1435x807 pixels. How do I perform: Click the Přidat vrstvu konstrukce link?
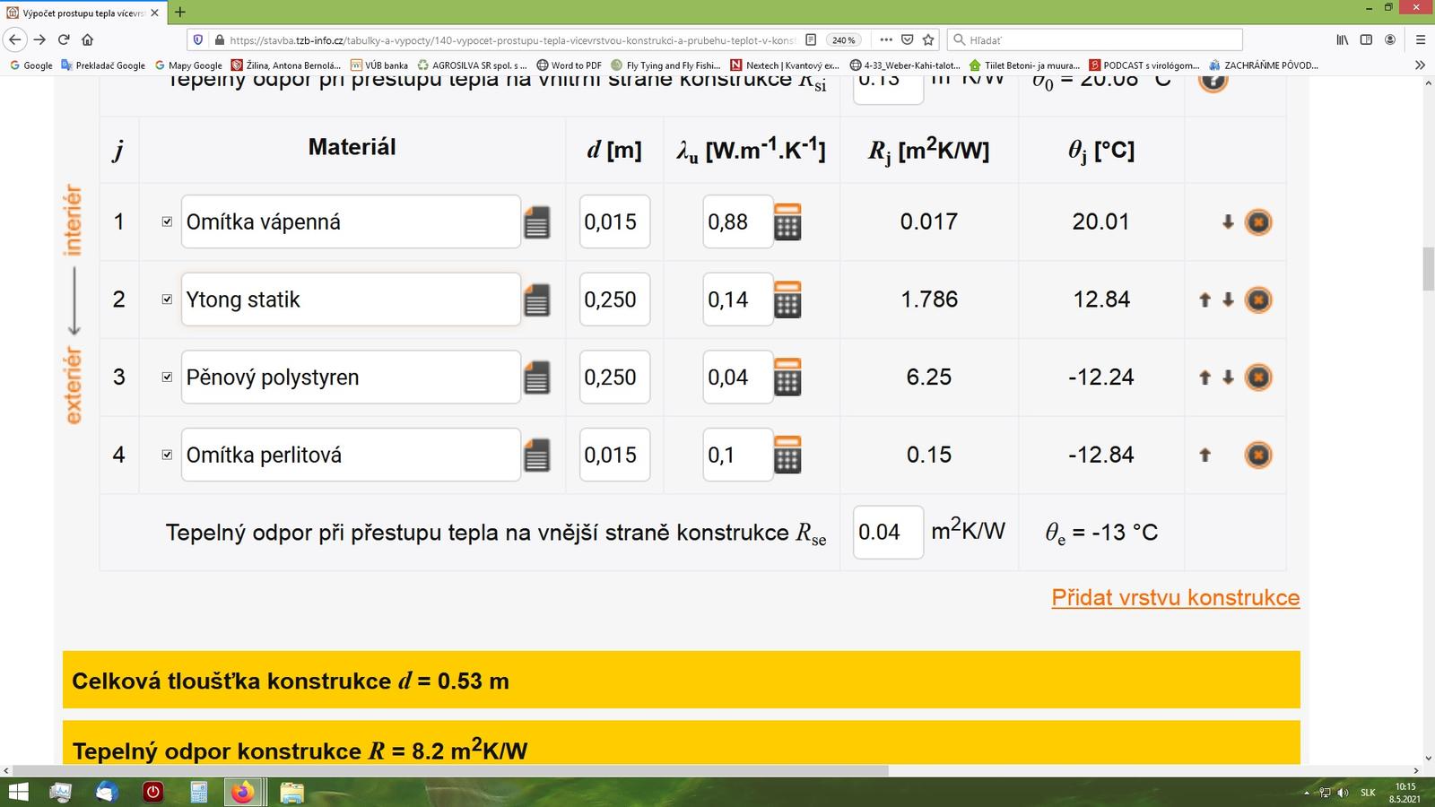(x=1175, y=598)
